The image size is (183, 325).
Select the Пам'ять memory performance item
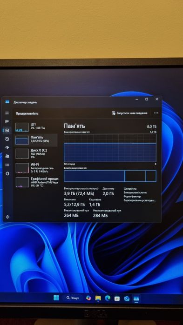click(35, 140)
